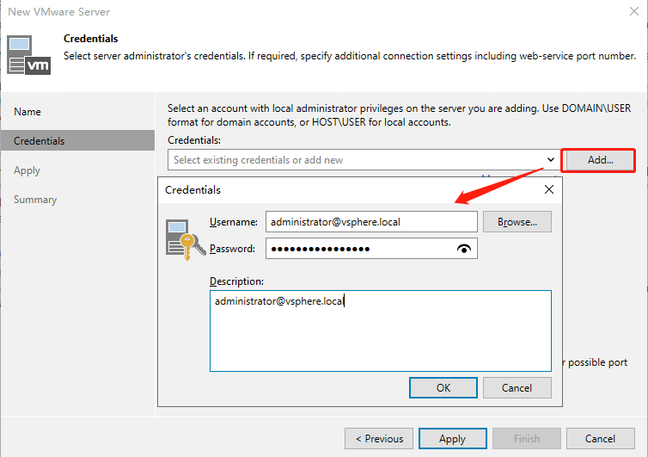Show password with the eye icon
This screenshot has width=648, height=457.
pyautogui.click(x=464, y=249)
